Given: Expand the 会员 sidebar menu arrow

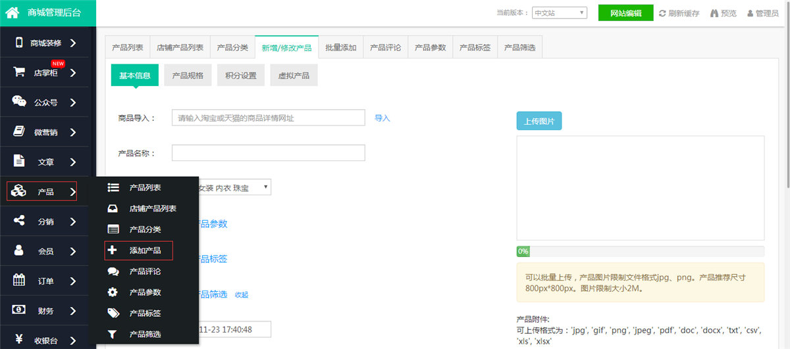Looking at the screenshot, I should tap(72, 251).
